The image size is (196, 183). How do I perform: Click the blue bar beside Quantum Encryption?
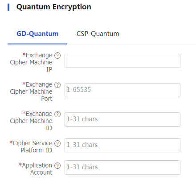tap(8, 7)
